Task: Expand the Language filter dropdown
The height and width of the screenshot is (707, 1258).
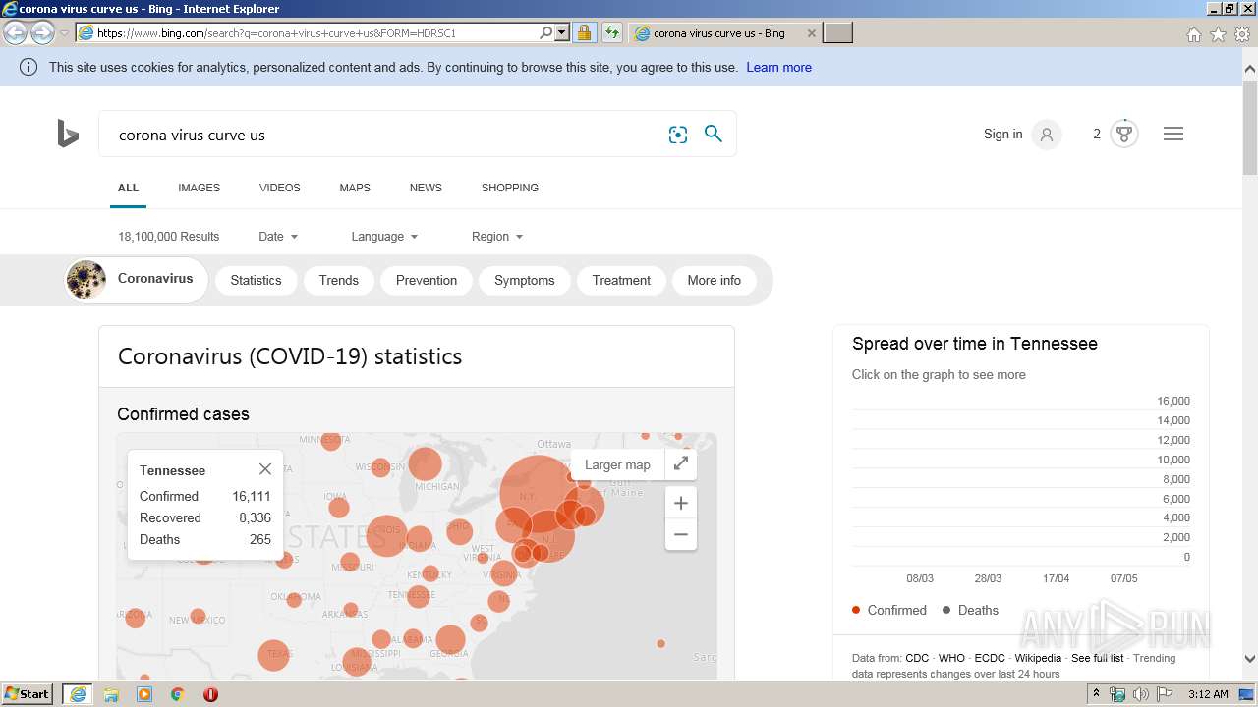Action: [x=384, y=237]
